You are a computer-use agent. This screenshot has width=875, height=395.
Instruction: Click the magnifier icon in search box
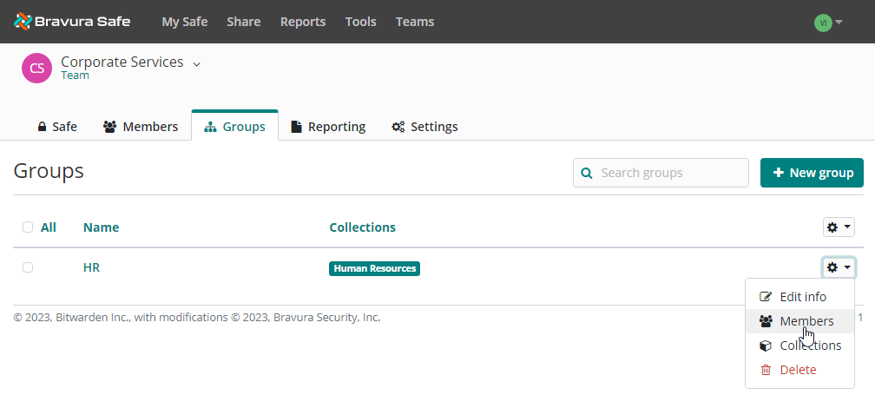pos(587,173)
